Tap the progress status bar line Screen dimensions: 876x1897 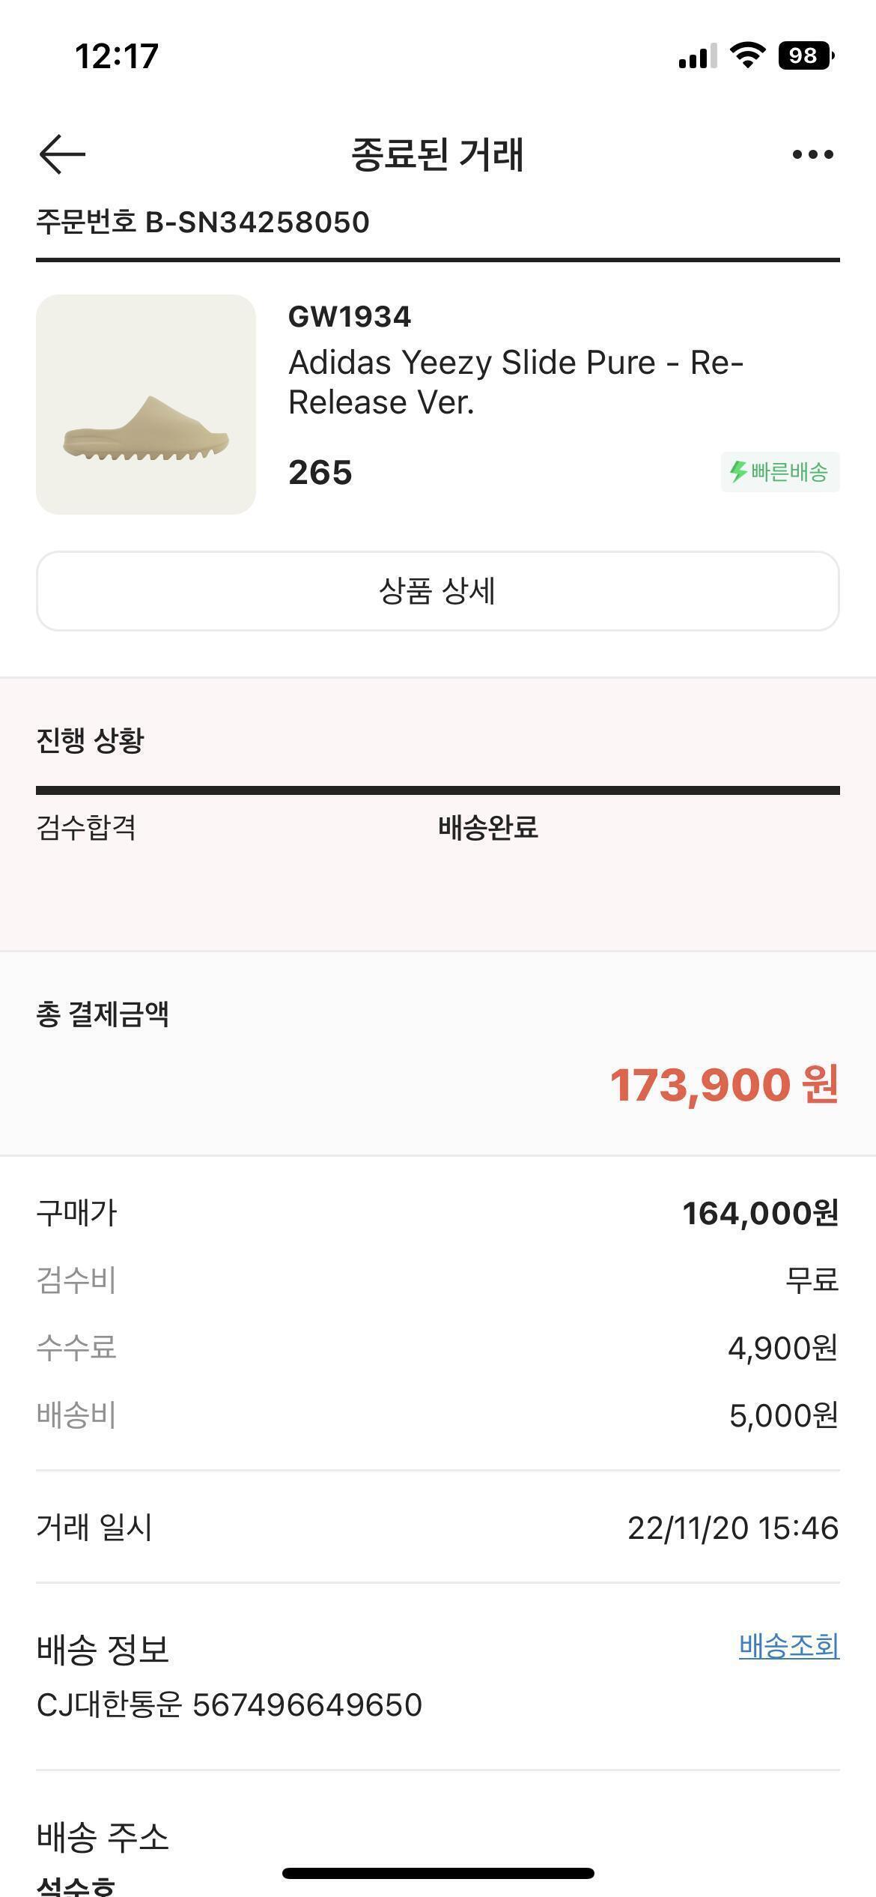point(438,790)
